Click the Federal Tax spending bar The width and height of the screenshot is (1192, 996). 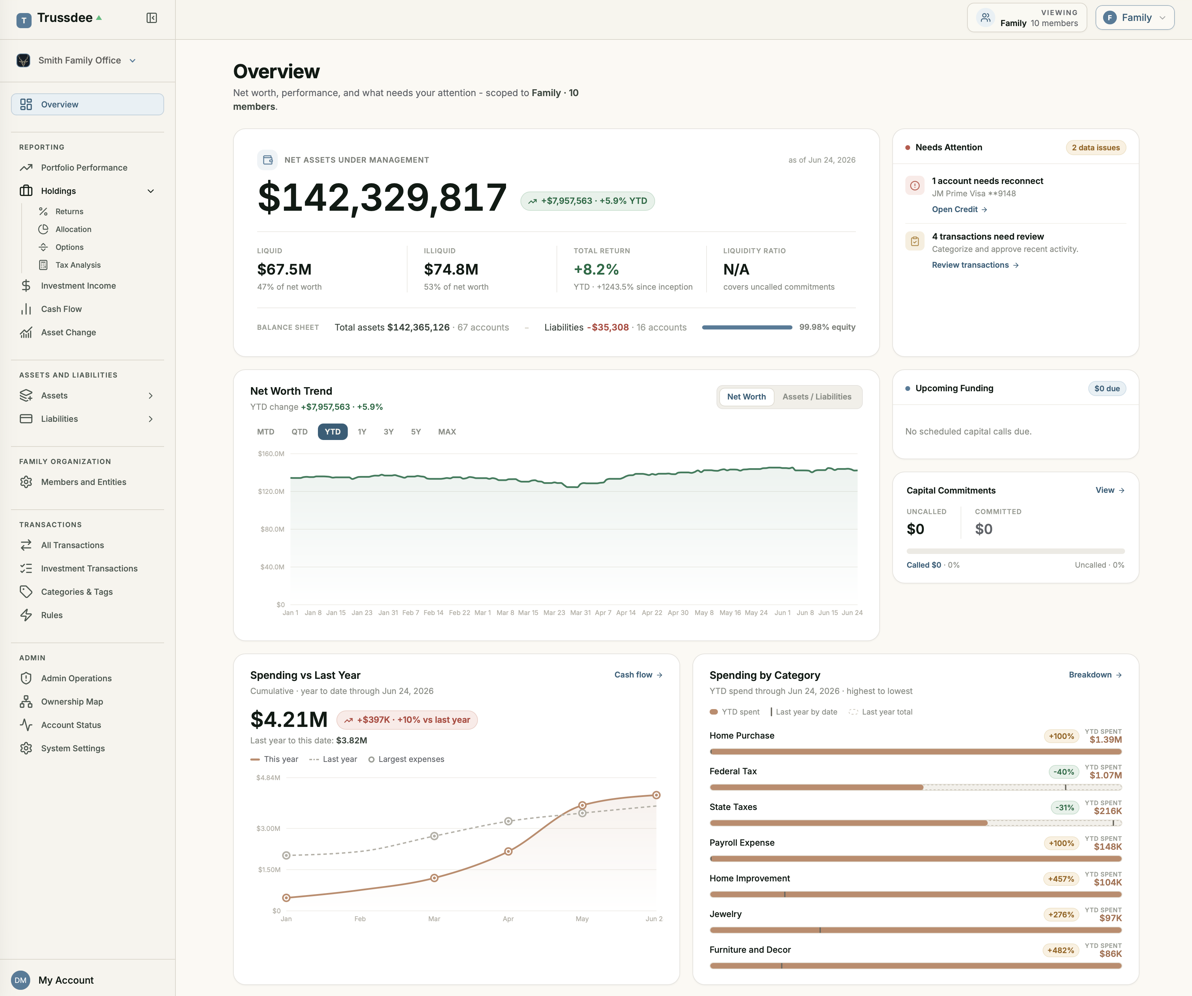(x=916, y=787)
